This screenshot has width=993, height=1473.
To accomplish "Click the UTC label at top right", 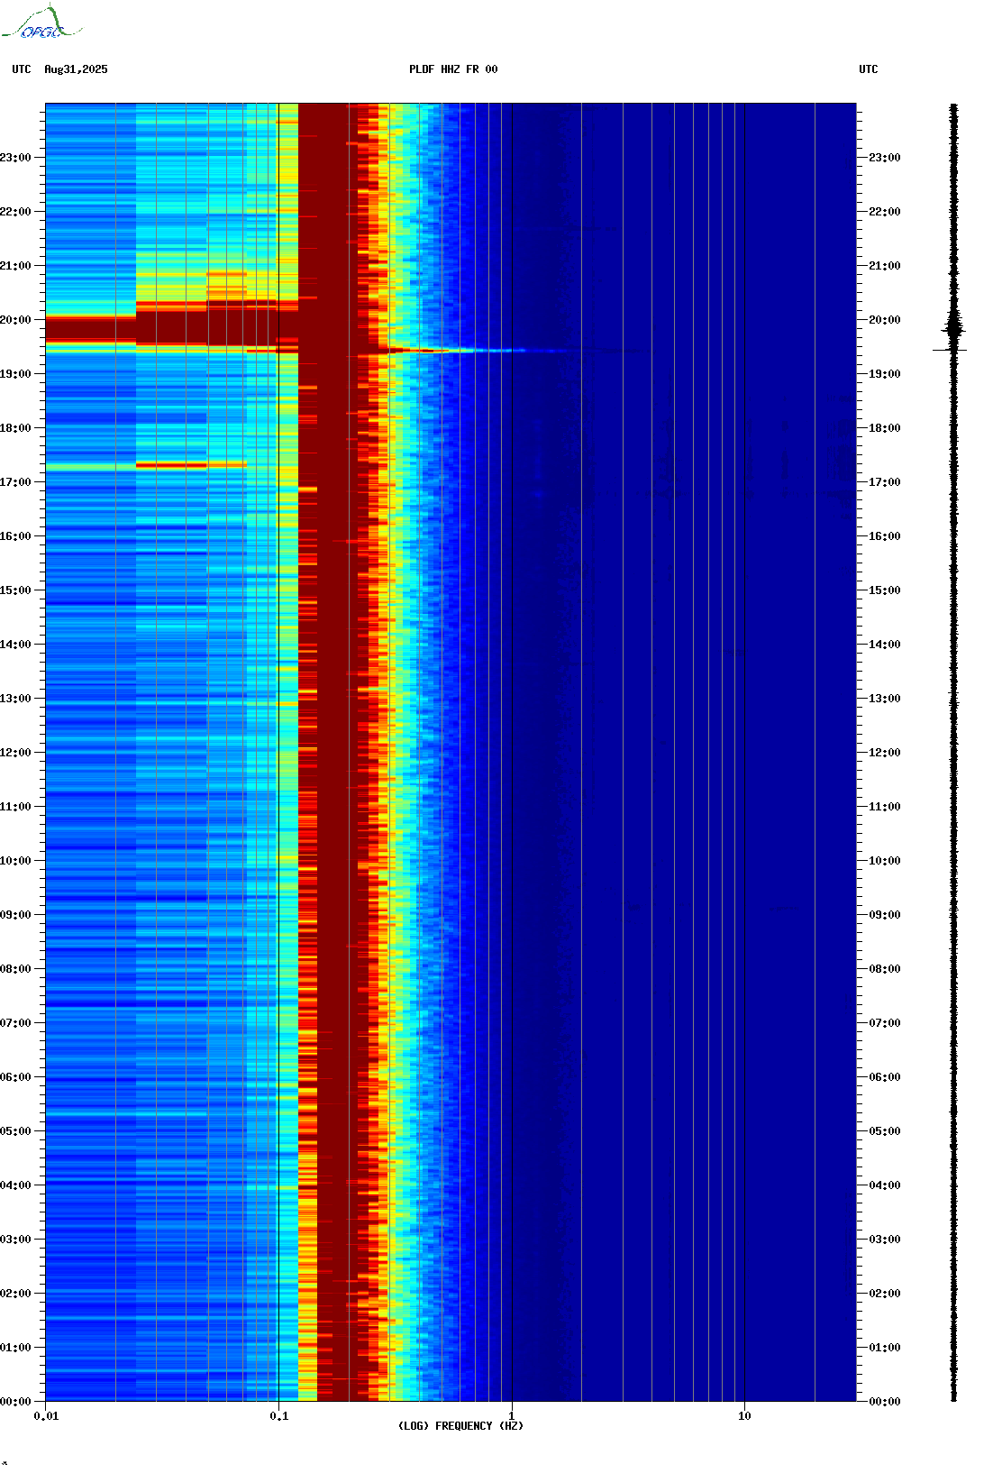I will (869, 69).
